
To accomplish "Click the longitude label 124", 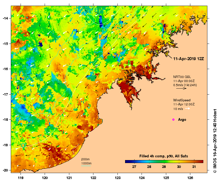I will pyautogui.click(x=142, y=178).
